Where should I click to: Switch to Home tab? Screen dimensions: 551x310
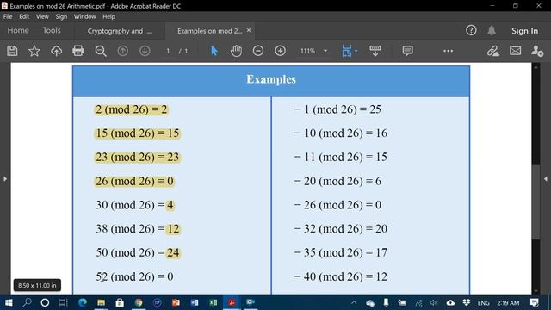tap(18, 31)
